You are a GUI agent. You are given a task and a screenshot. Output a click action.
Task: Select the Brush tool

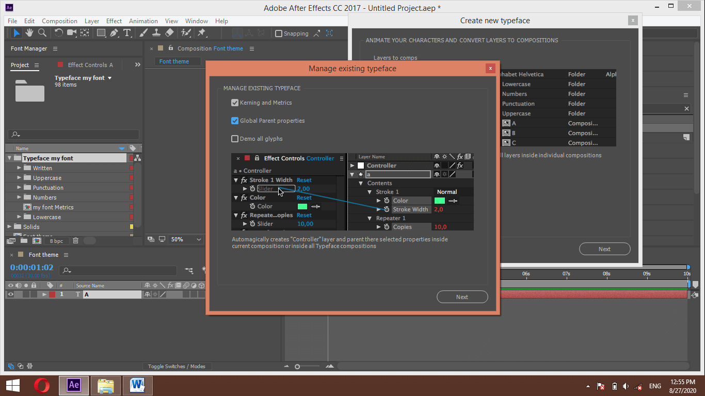tap(143, 33)
